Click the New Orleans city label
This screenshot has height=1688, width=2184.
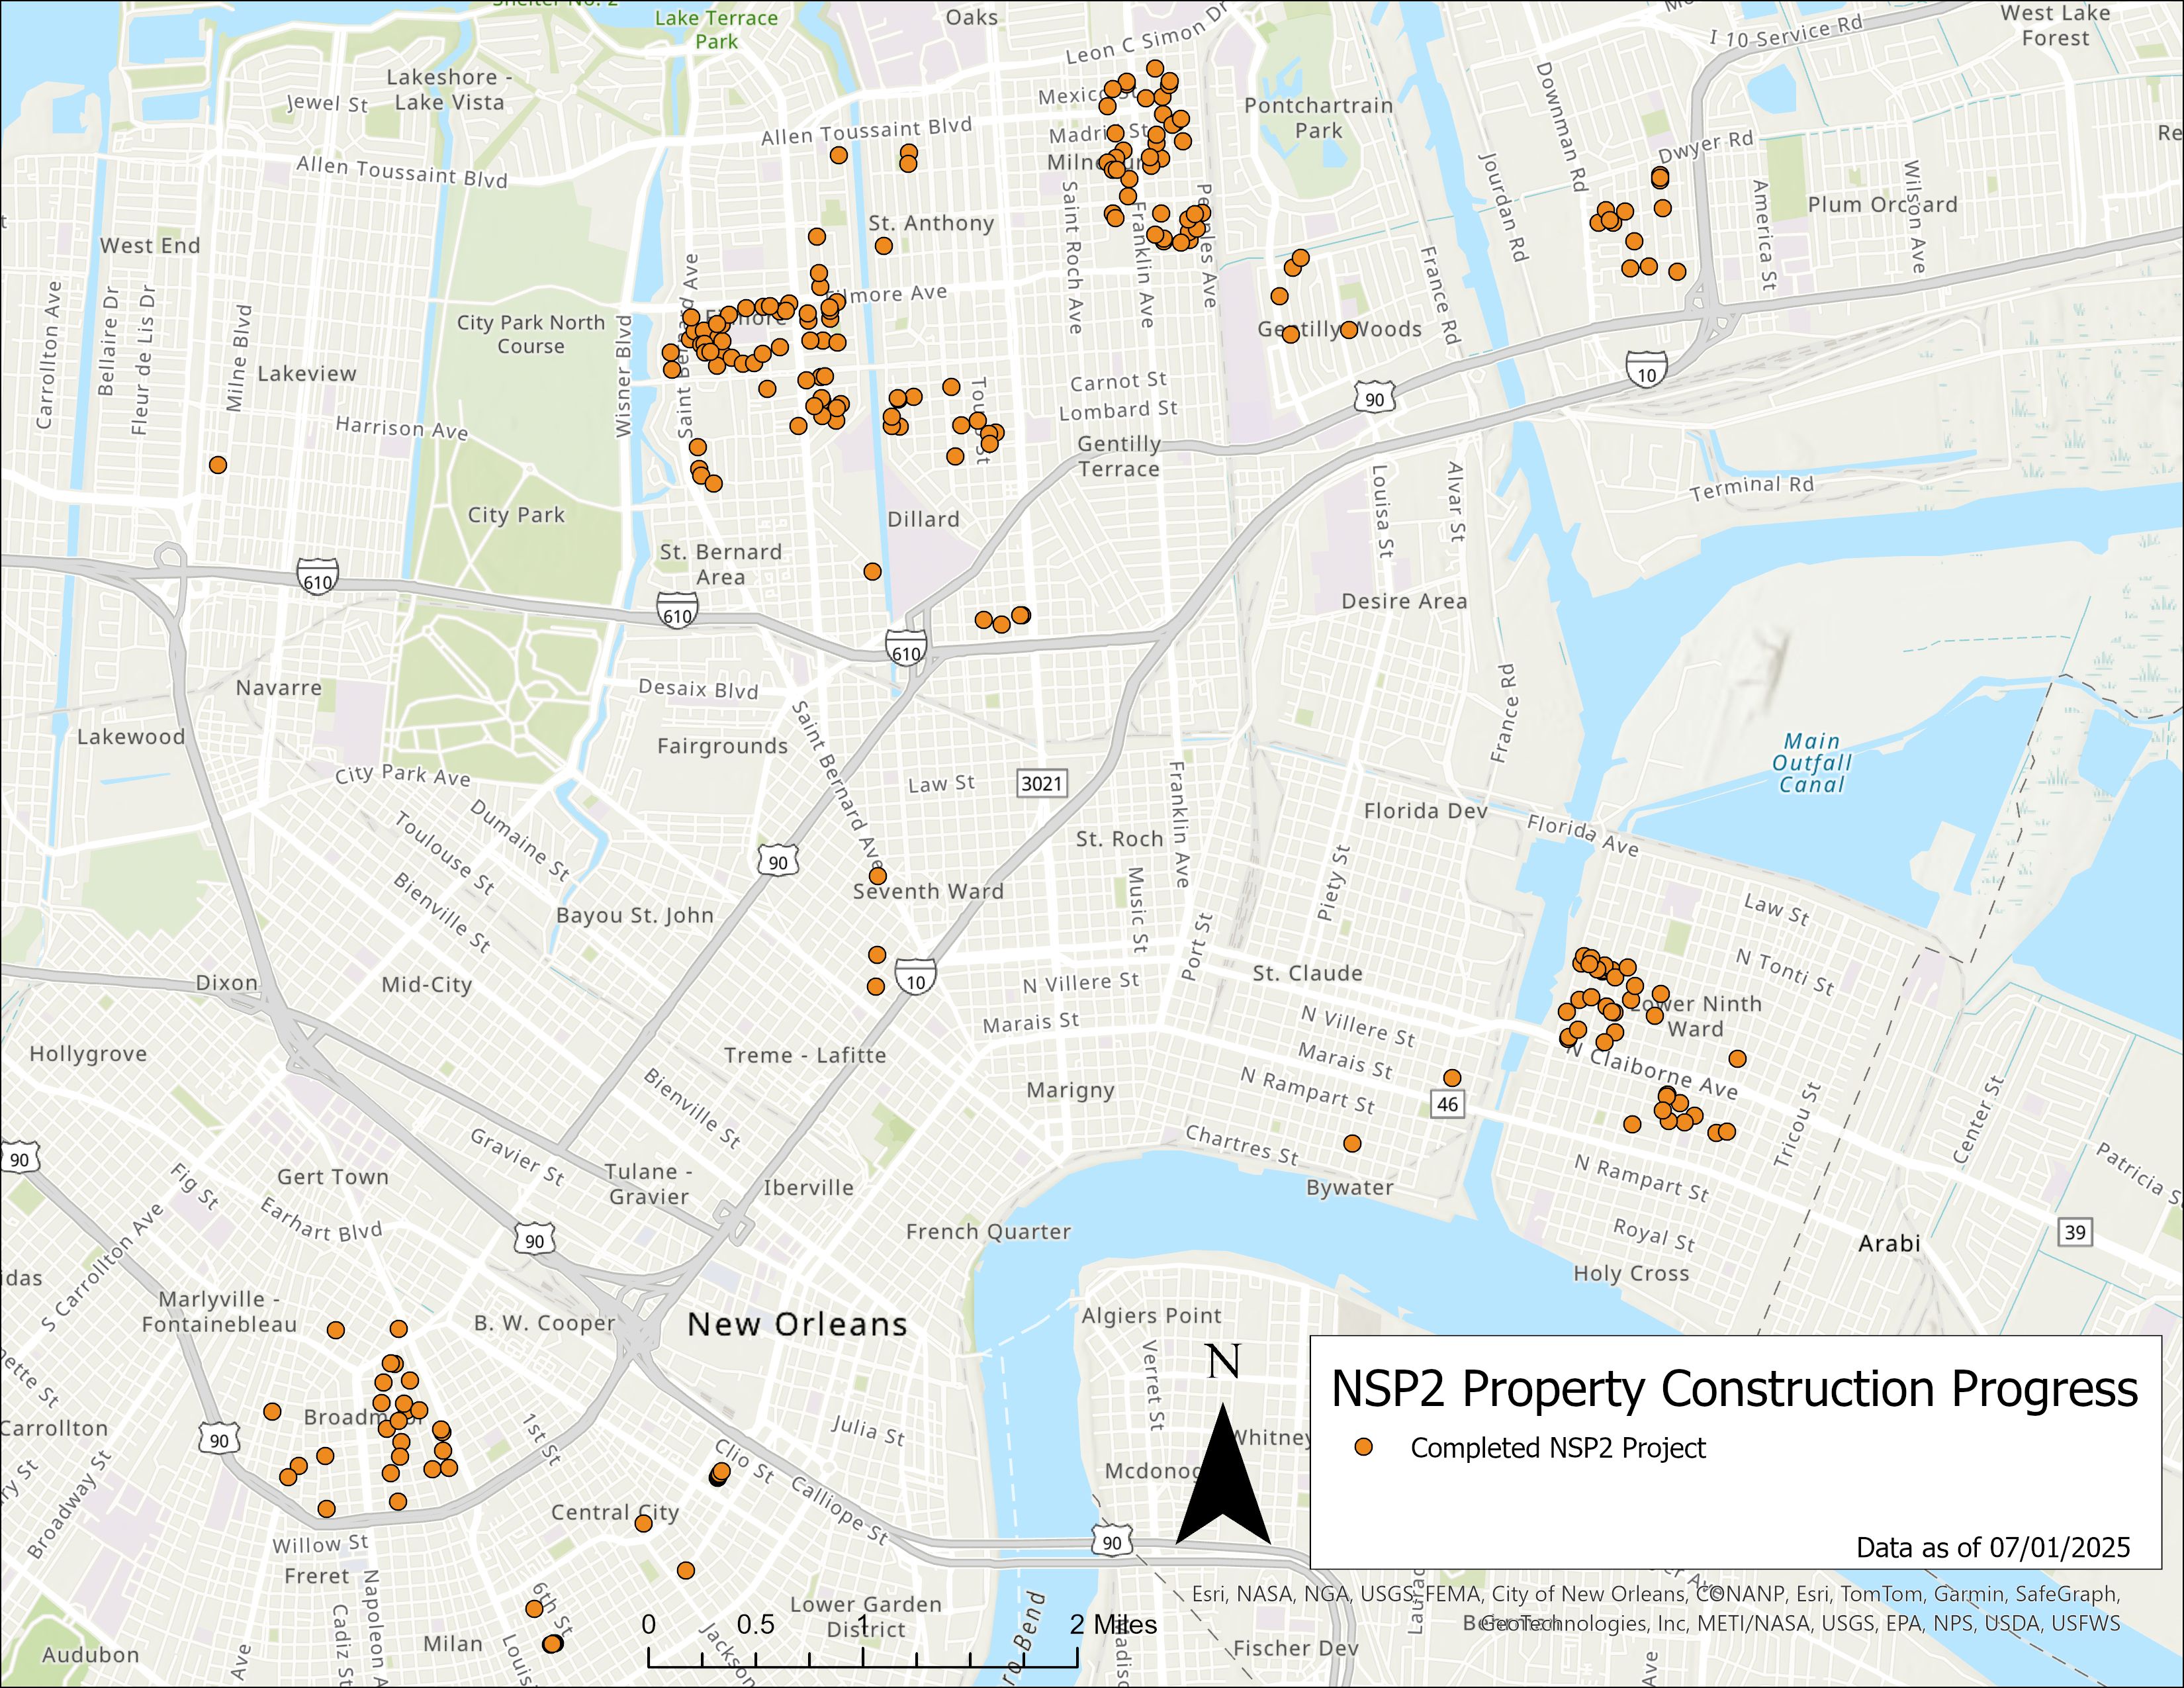(x=797, y=1324)
